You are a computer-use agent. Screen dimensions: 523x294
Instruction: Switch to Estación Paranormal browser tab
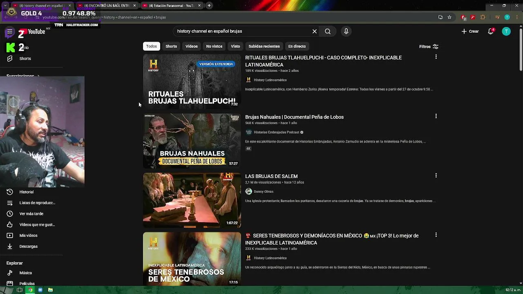172,6
